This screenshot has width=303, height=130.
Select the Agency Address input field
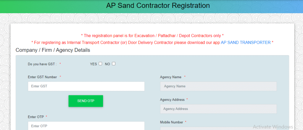[218, 109]
